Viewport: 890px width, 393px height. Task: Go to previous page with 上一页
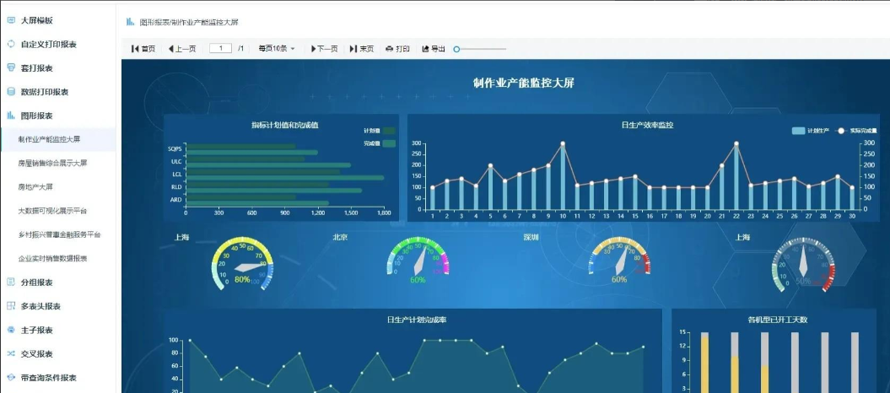(182, 49)
